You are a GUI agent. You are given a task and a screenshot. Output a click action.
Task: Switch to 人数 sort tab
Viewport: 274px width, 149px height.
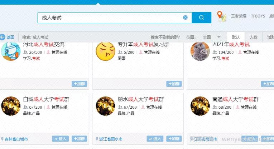(x=254, y=37)
